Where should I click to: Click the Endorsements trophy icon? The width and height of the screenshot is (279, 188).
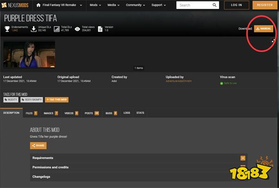click(7, 29)
